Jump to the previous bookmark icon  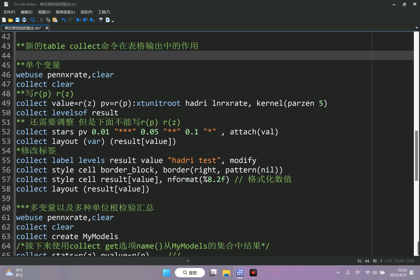(85, 20)
